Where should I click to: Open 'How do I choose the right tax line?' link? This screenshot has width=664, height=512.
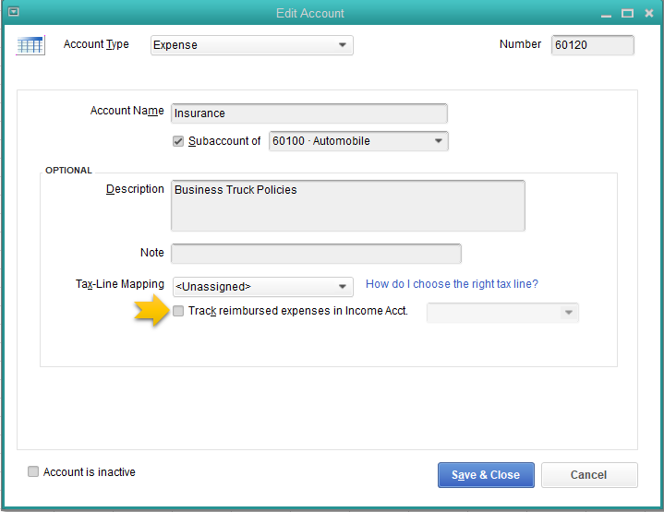tap(452, 284)
